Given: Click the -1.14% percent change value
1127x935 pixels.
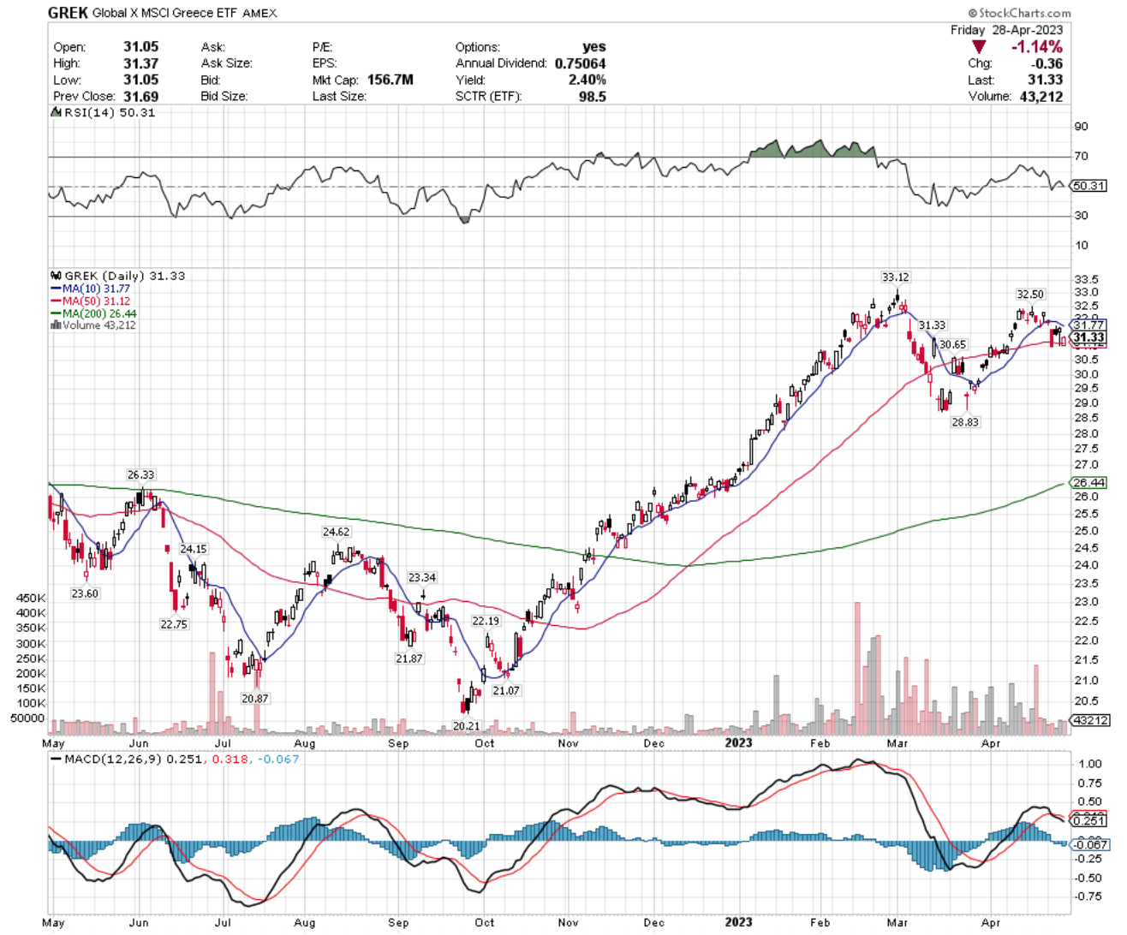Looking at the screenshot, I should pyautogui.click(x=1036, y=47).
